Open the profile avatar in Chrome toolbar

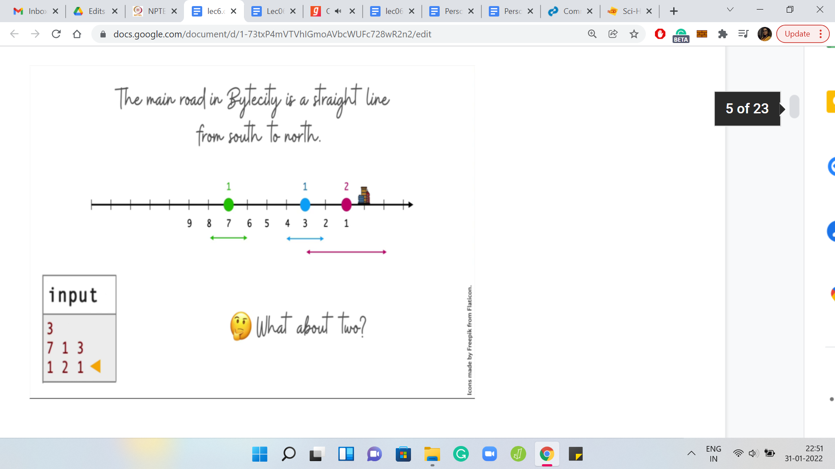click(764, 34)
